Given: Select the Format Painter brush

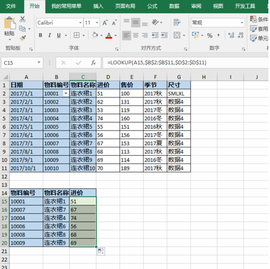Looking at the screenshot, I should point(23,38).
